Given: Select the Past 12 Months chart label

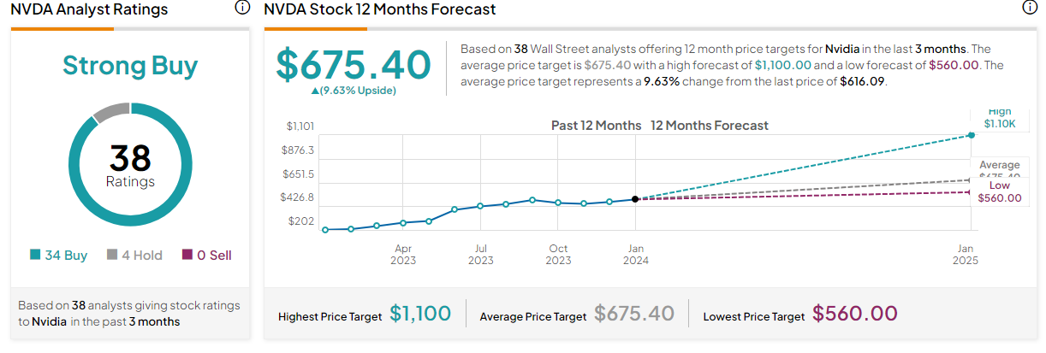Looking at the screenshot, I should coord(596,126).
